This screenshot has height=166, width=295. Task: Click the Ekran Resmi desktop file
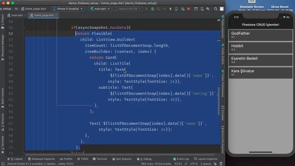pyautogui.click(x=280, y=7)
